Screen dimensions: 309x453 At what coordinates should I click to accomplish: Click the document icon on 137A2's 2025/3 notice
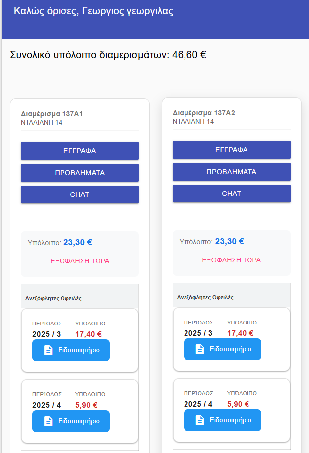199,349
